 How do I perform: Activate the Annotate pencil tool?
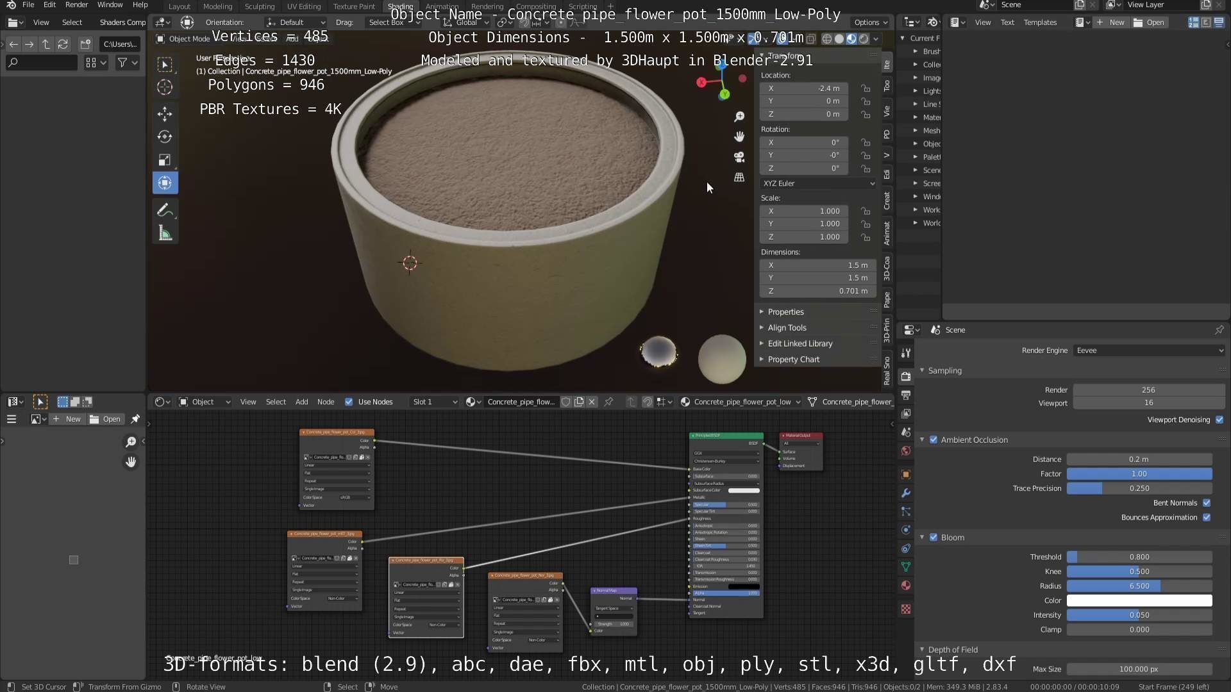click(x=165, y=210)
